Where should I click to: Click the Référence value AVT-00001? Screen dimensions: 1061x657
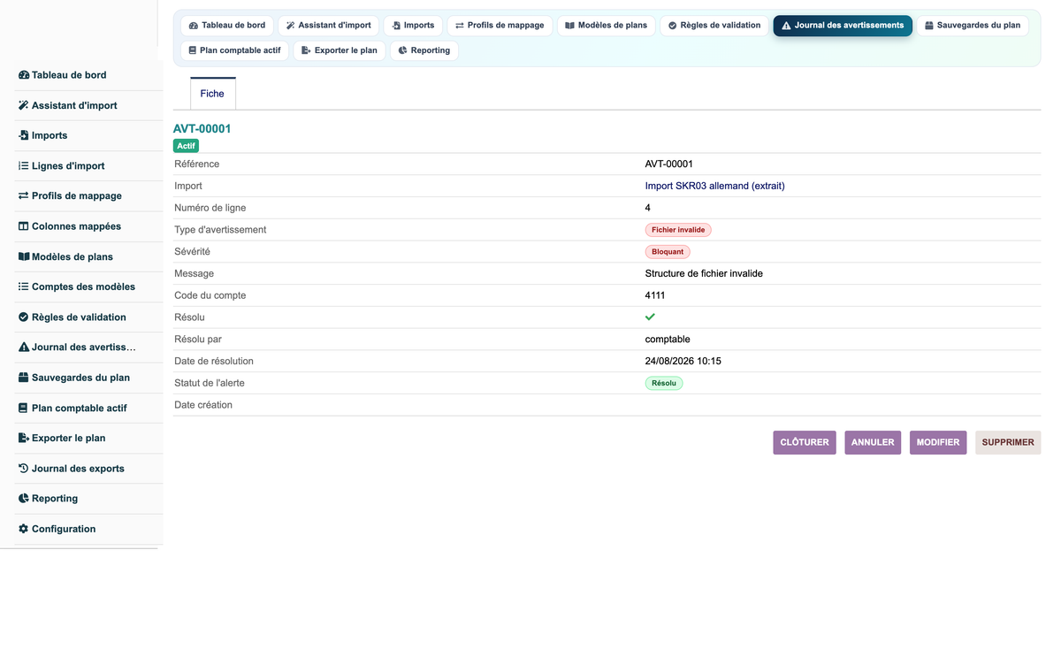click(x=669, y=164)
